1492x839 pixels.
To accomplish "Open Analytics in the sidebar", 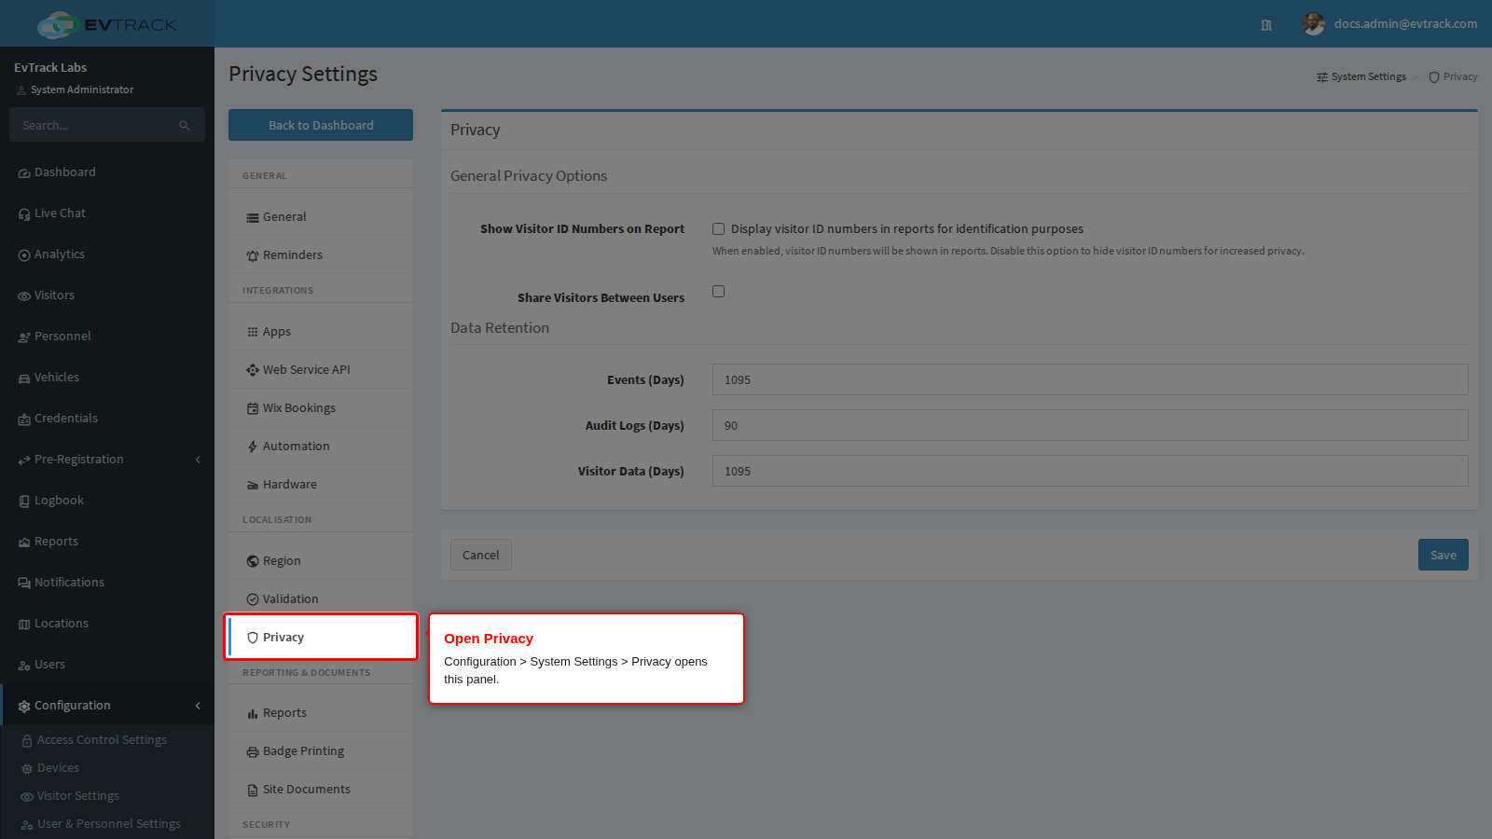I will pyautogui.click(x=107, y=254).
